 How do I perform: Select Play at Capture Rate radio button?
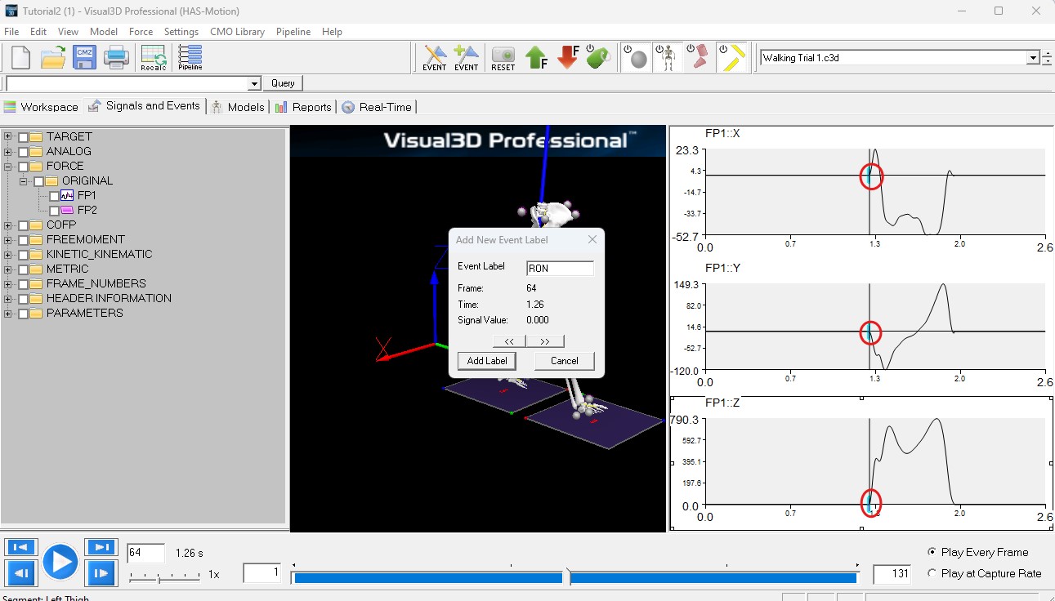pos(932,573)
